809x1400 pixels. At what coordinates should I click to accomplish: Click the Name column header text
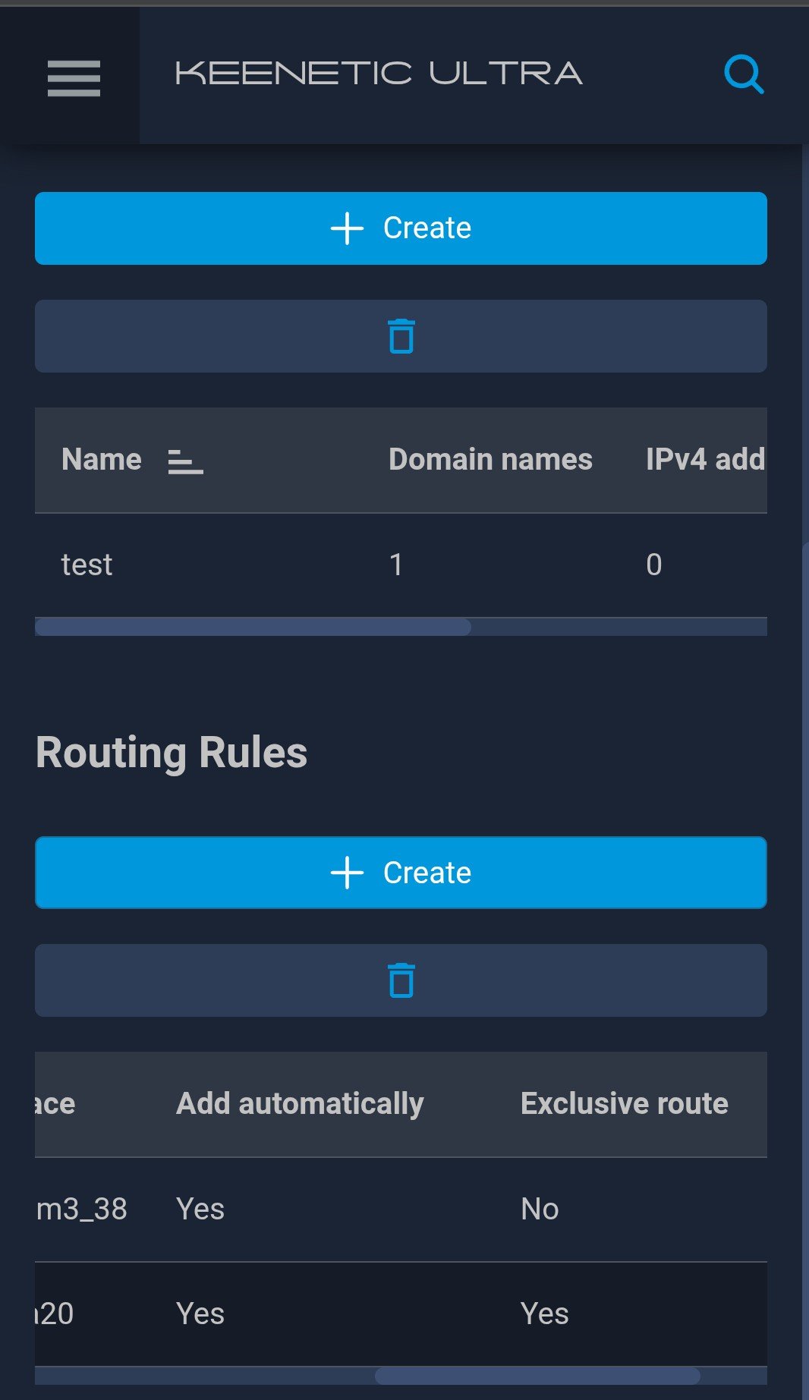[x=102, y=460]
